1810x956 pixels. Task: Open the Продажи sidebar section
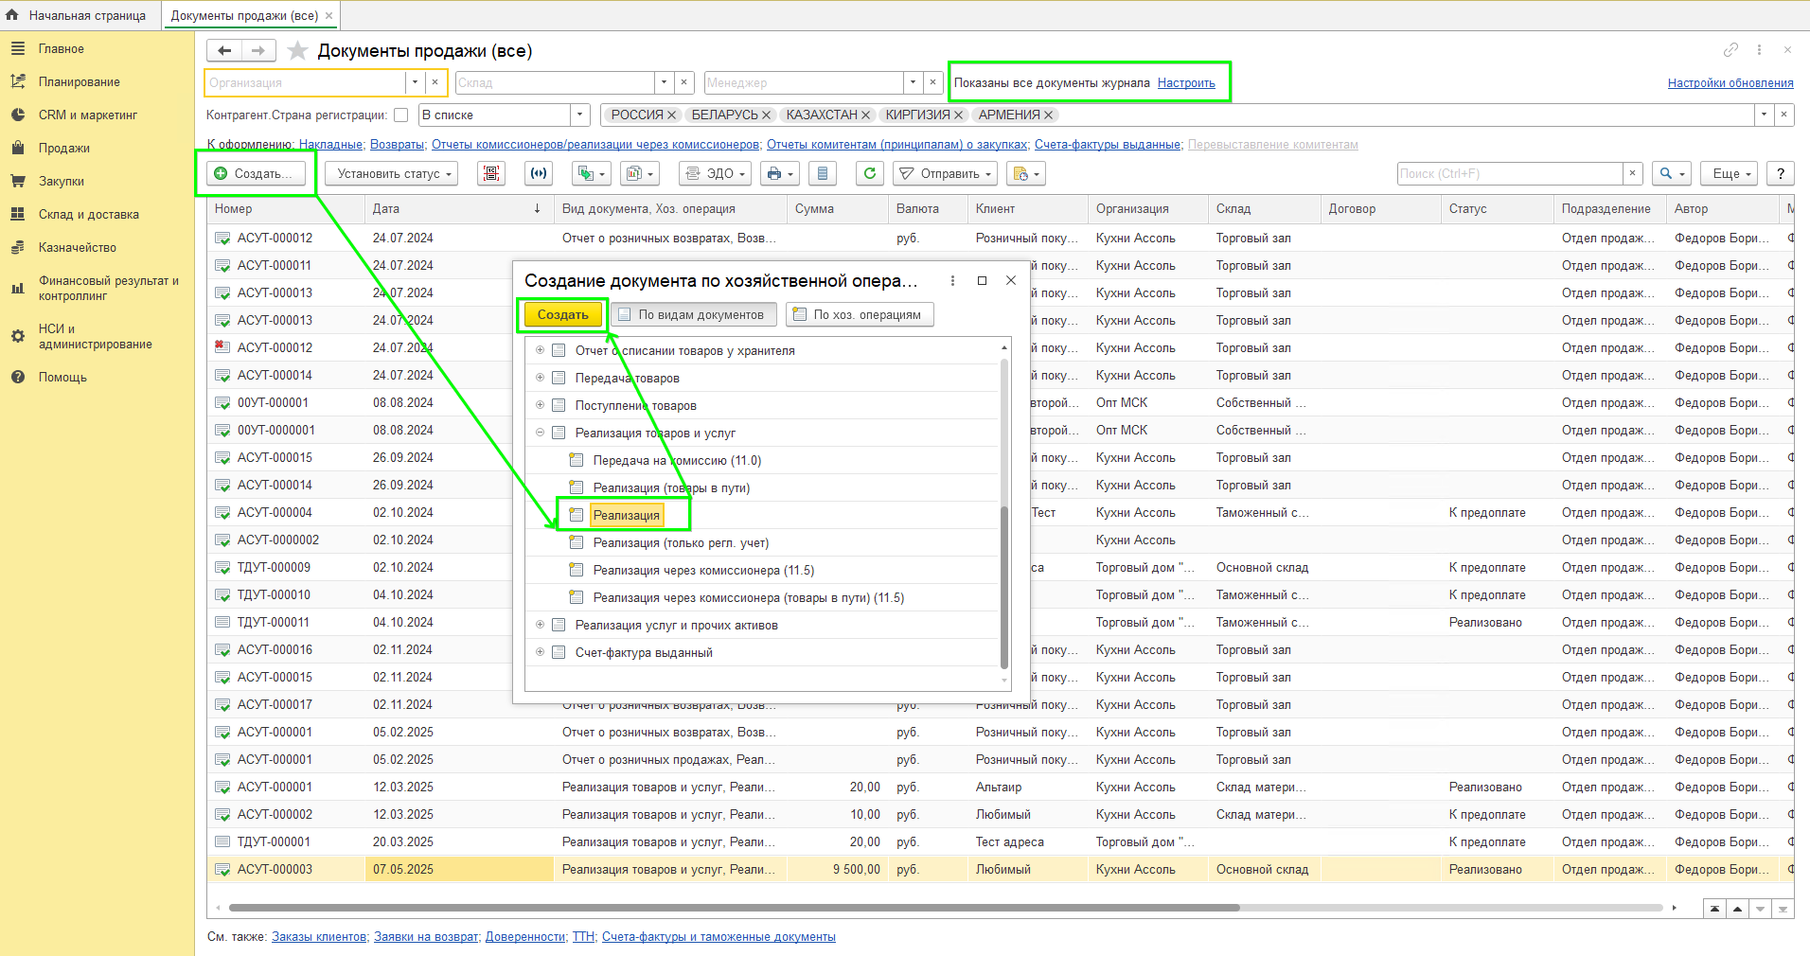pyautogui.click(x=64, y=148)
